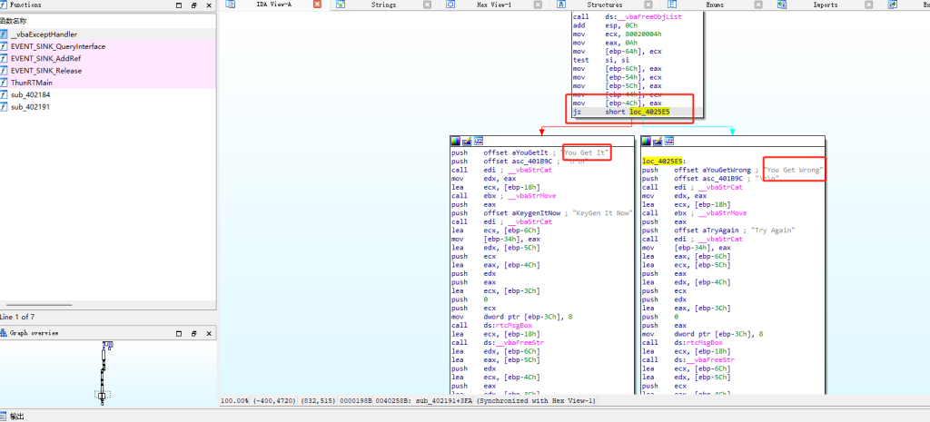Click the Imports tab icon

tap(782, 5)
